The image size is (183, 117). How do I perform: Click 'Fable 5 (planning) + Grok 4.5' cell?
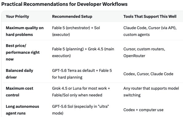click(83, 52)
